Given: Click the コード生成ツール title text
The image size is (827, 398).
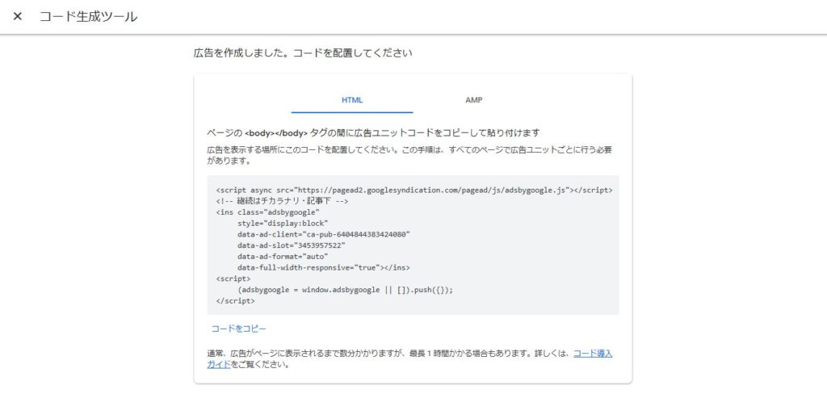Looking at the screenshot, I should click(89, 17).
